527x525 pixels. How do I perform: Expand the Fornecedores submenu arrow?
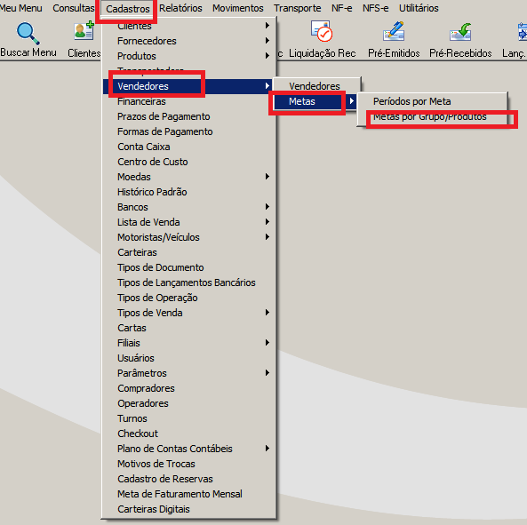(x=267, y=41)
